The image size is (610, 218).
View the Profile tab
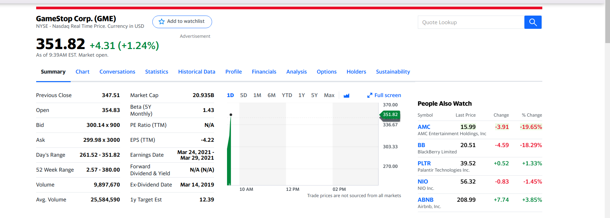[234, 72]
